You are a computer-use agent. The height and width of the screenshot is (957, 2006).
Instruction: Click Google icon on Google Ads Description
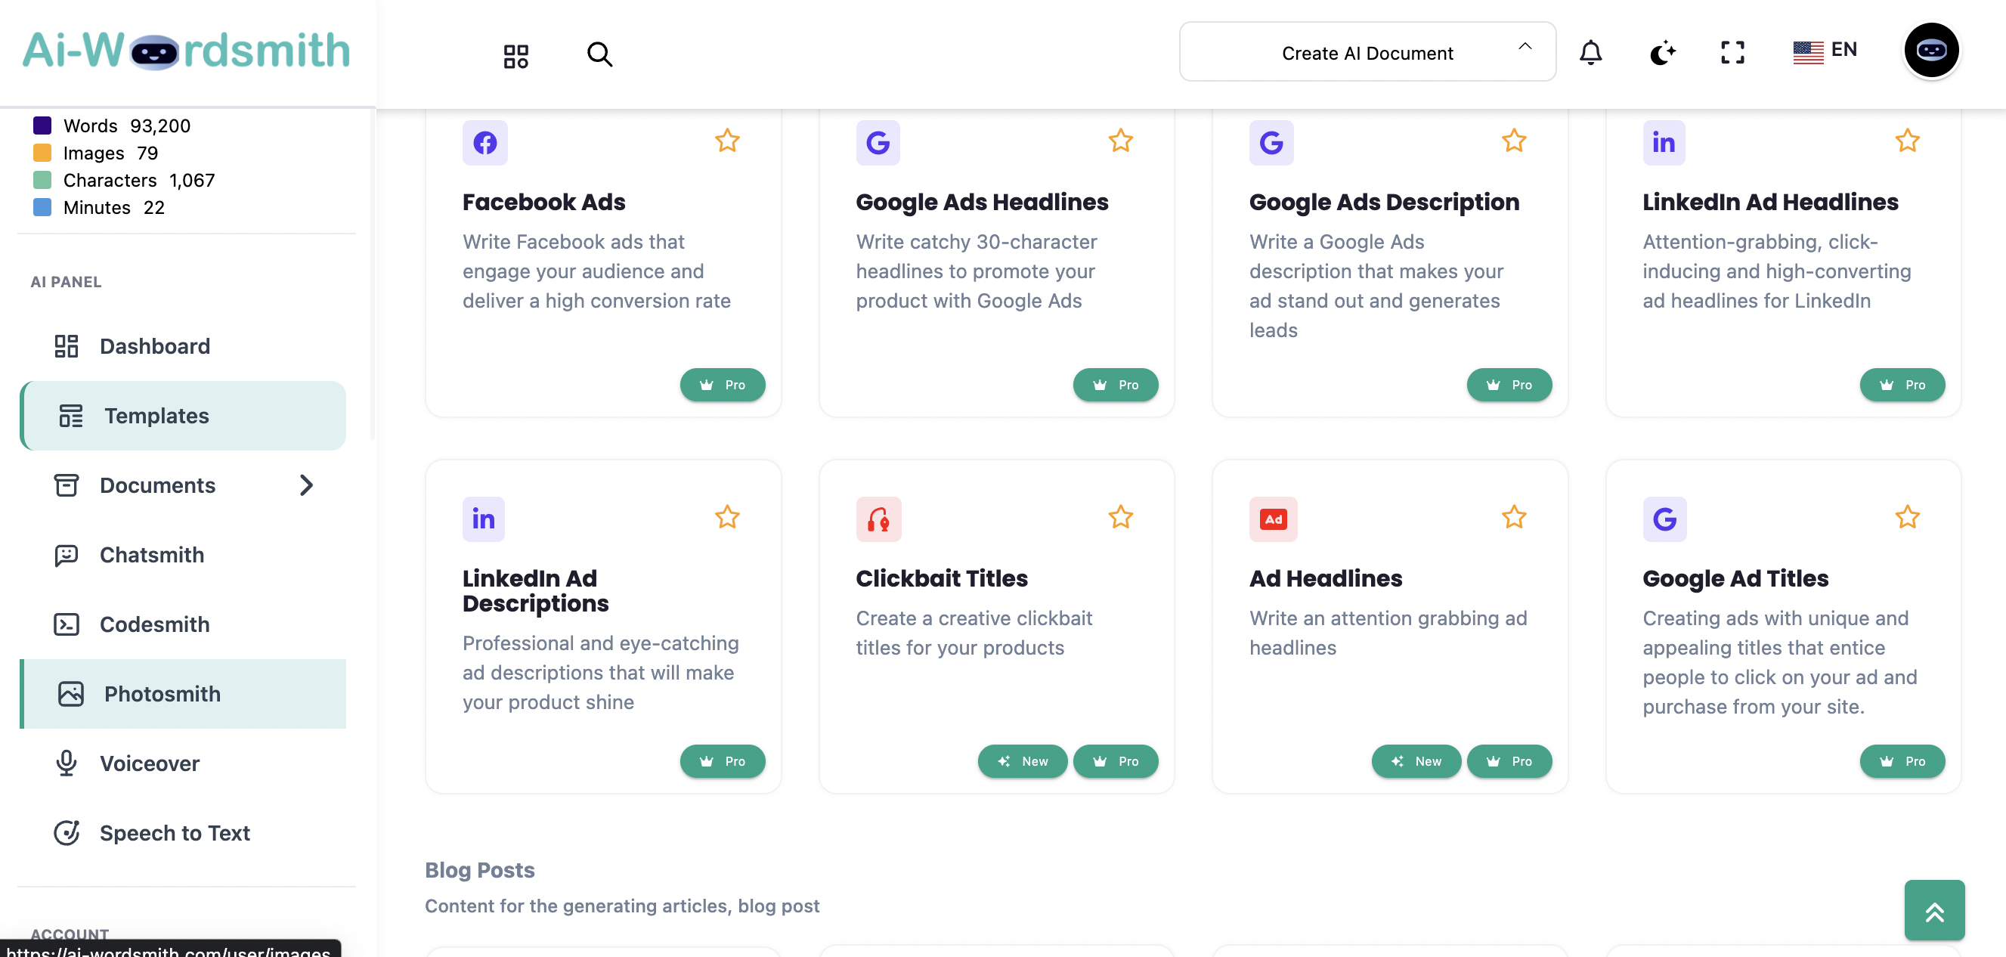pos(1271,143)
